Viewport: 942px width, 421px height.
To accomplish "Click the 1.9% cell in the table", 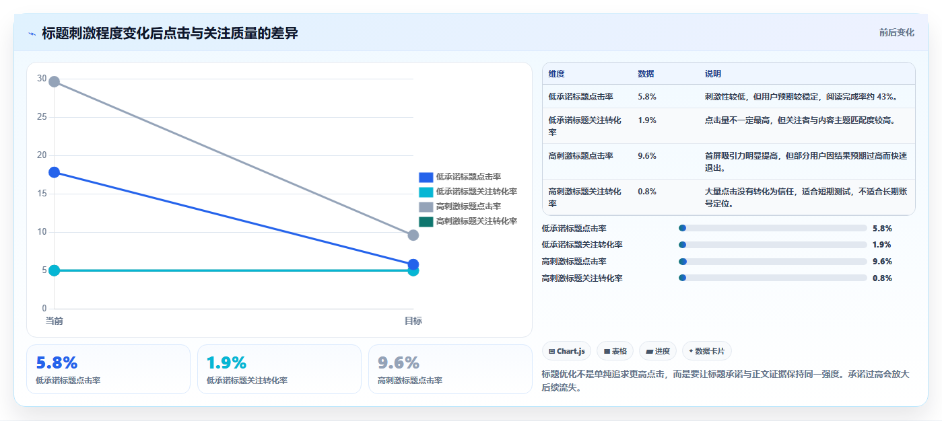I will (647, 120).
